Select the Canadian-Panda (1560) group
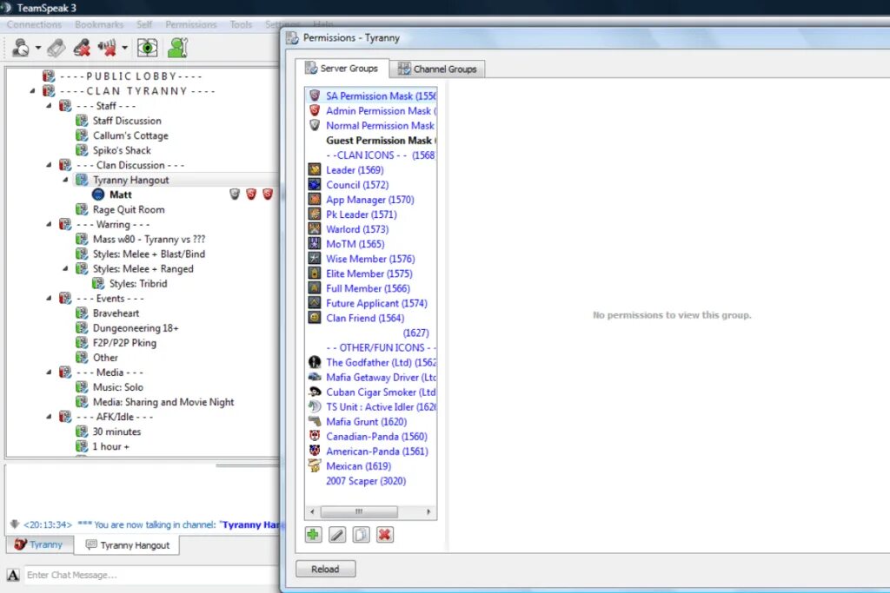The height and width of the screenshot is (593, 890). [371, 436]
